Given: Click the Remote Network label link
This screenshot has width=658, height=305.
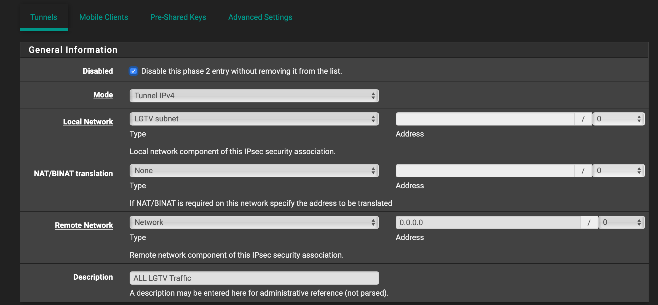Looking at the screenshot, I should point(84,225).
